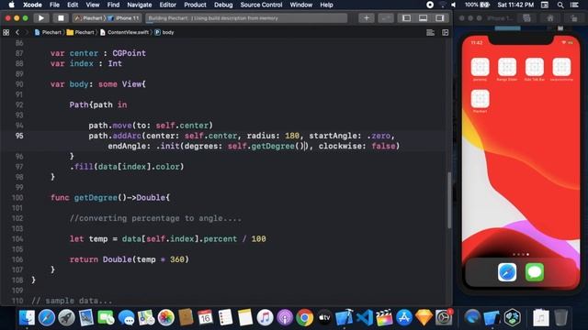Go back in editor history

pyautogui.click(x=17, y=33)
